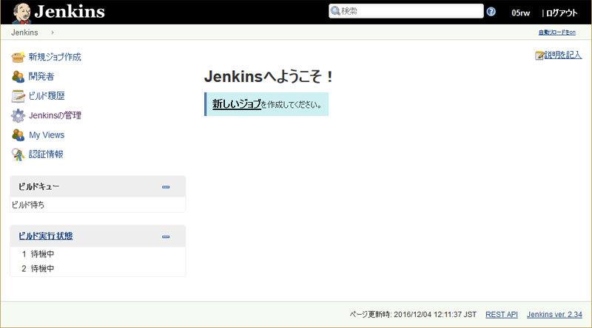Click the search magnifier icon
Viewport: 592px width, 328px height.
pos(335,11)
